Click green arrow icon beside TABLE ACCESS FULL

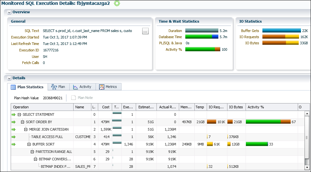[x=14, y=137]
